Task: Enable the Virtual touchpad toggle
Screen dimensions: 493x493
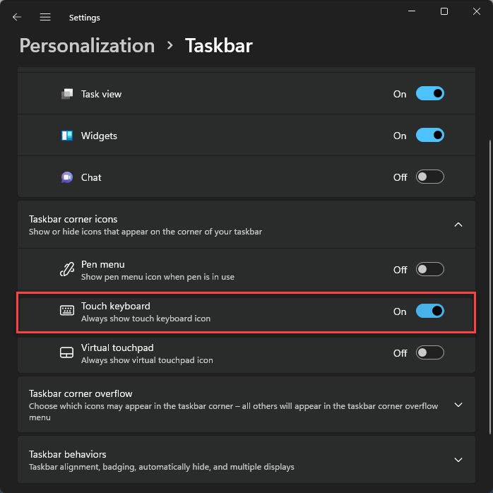Action: [x=430, y=352]
